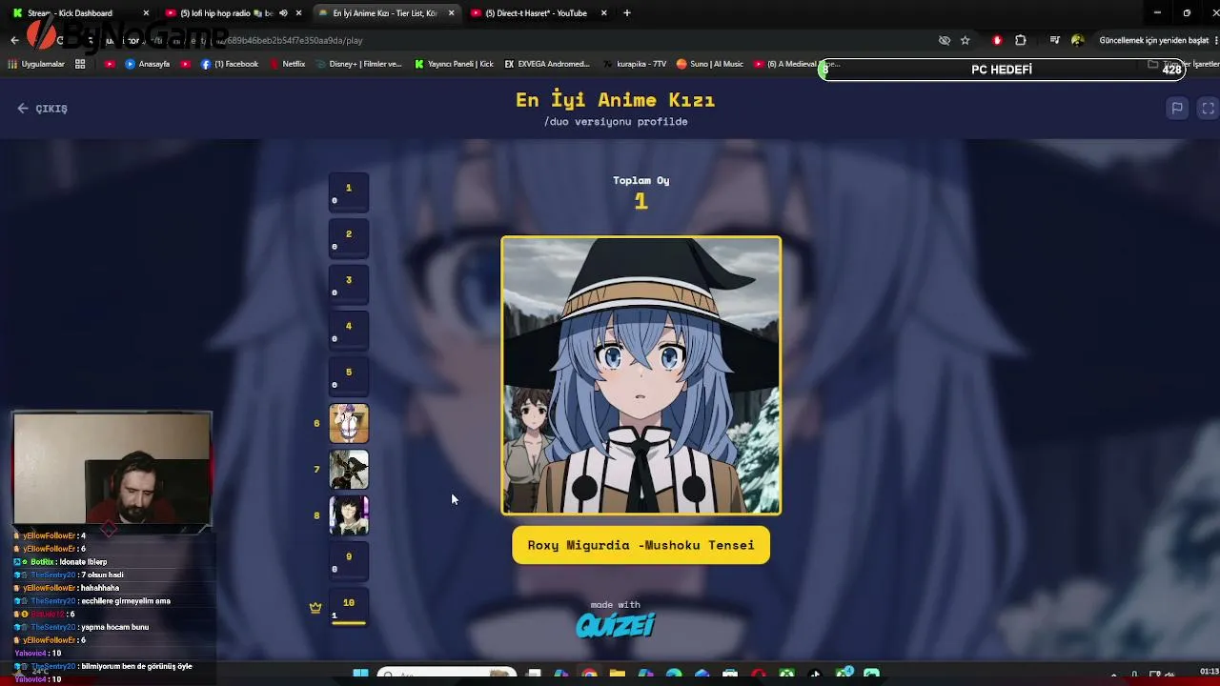Go back with browser back arrow
The image size is (1220, 686).
(x=14, y=40)
